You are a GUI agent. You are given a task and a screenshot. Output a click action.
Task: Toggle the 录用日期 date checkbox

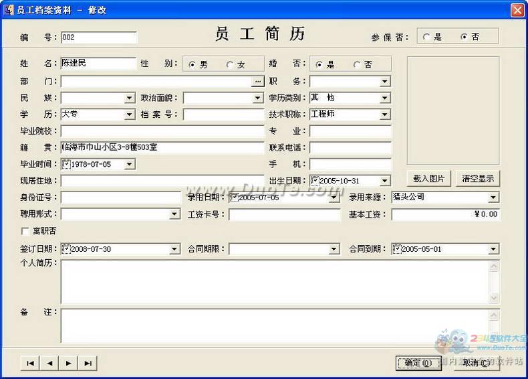[234, 198]
